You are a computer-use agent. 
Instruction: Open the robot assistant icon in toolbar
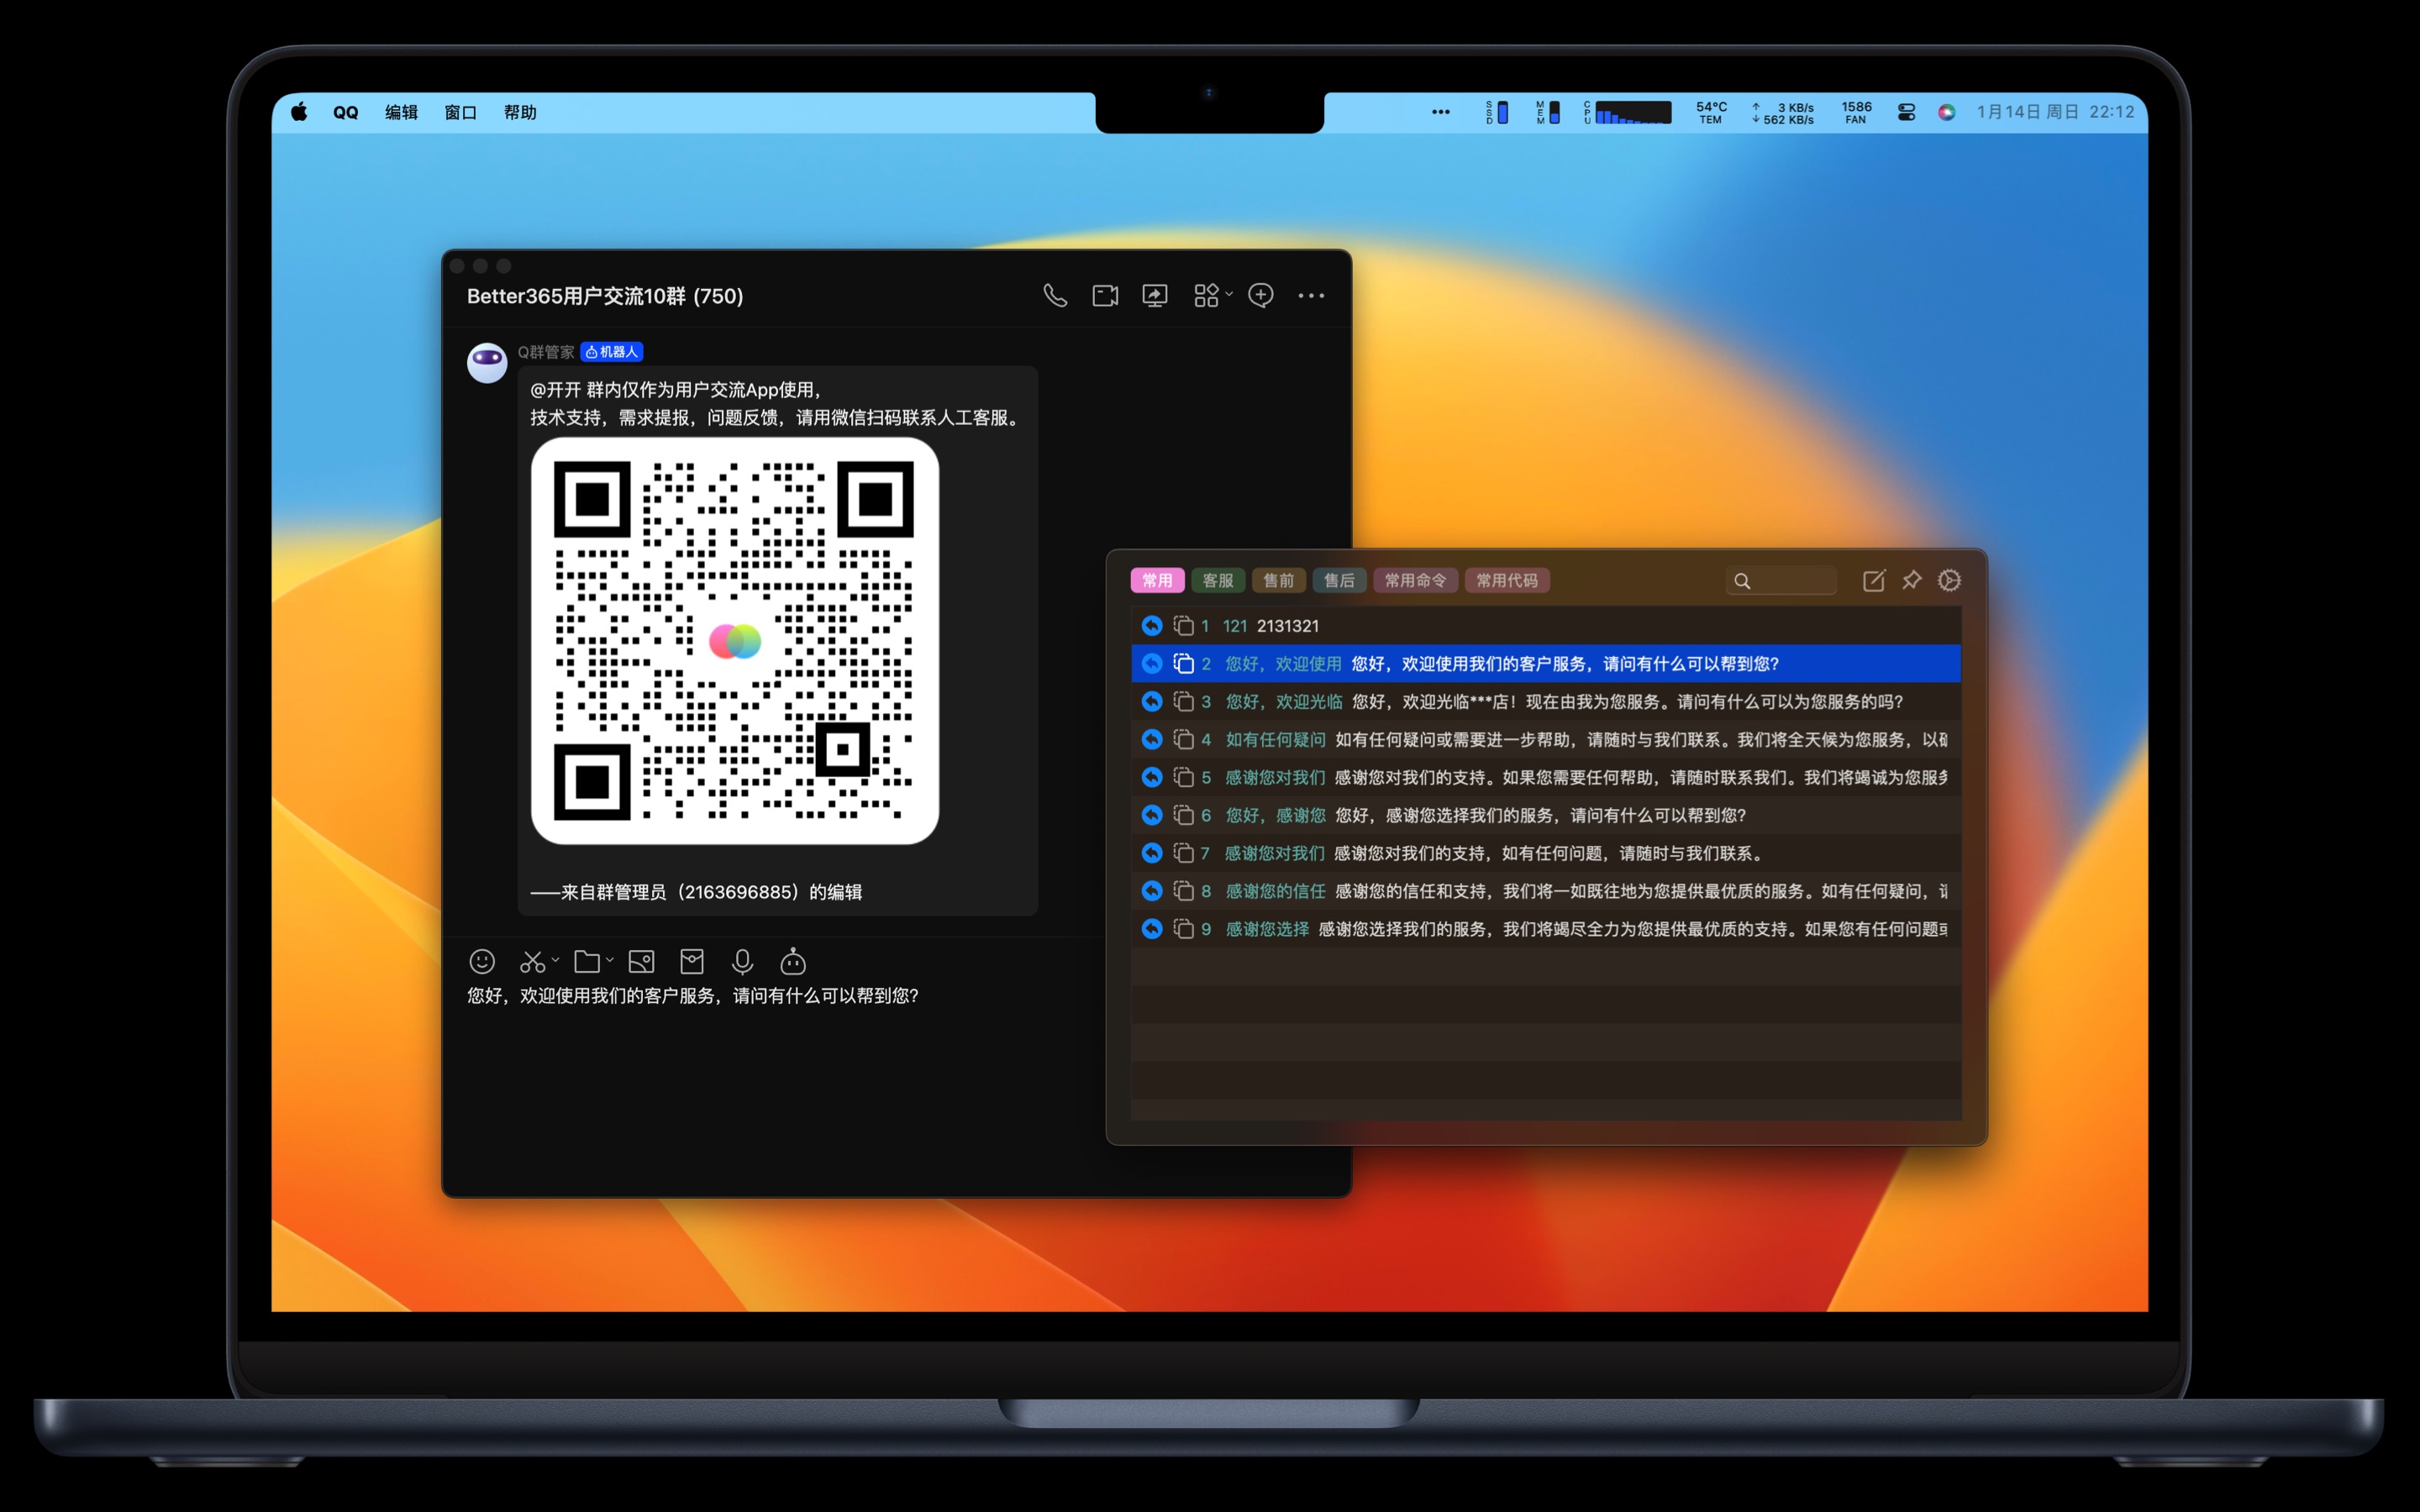793,962
